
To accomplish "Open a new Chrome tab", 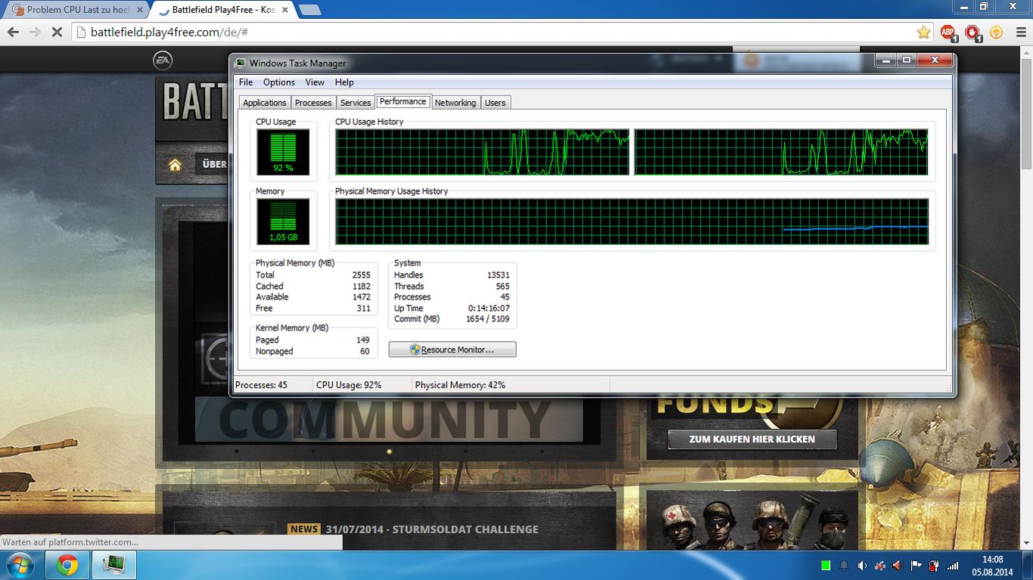I will 310,10.
